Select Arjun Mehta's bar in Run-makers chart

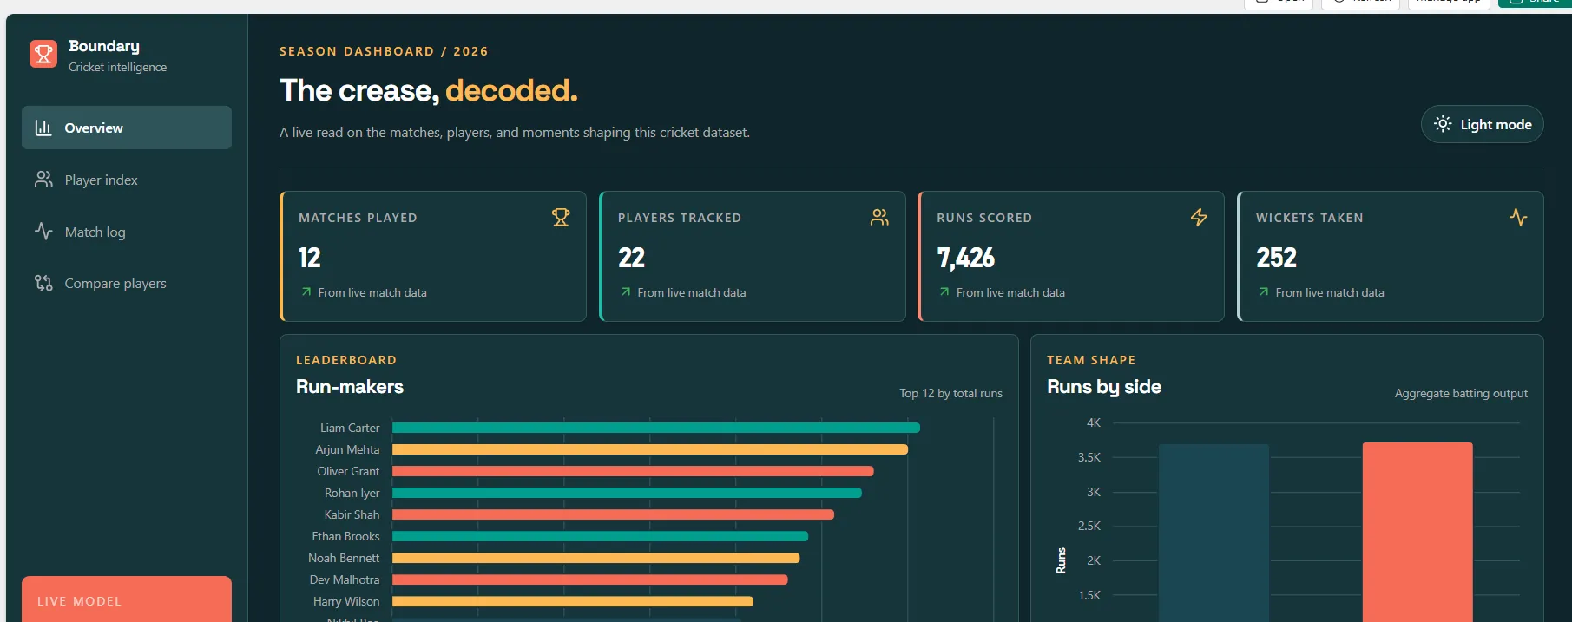click(x=650, y=449)
